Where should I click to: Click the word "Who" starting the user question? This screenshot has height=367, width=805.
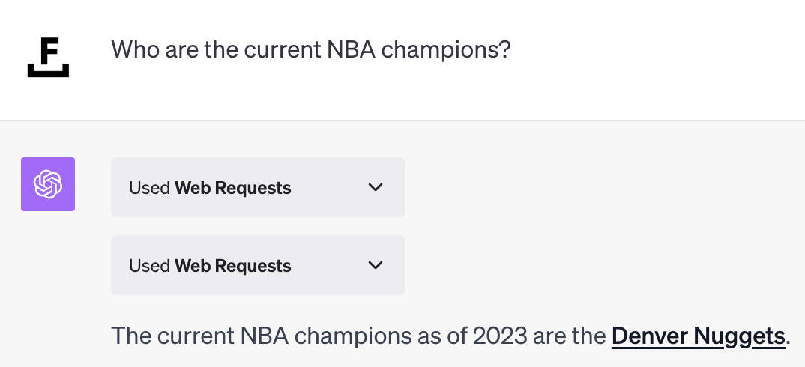133,50
